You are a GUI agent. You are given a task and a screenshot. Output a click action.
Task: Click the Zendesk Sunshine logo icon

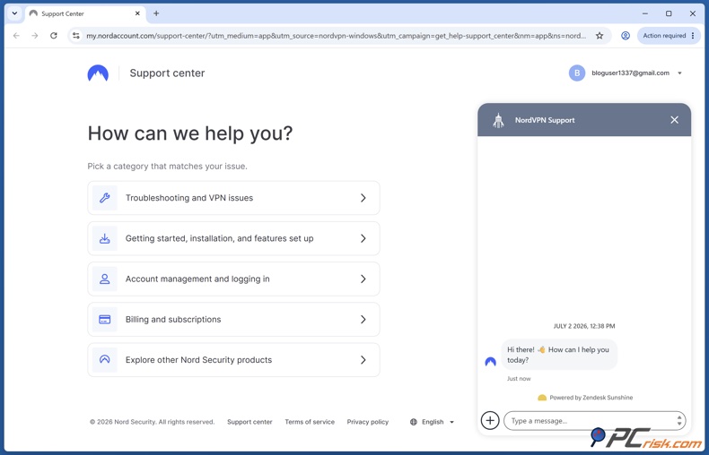click(x=542, y=398)
